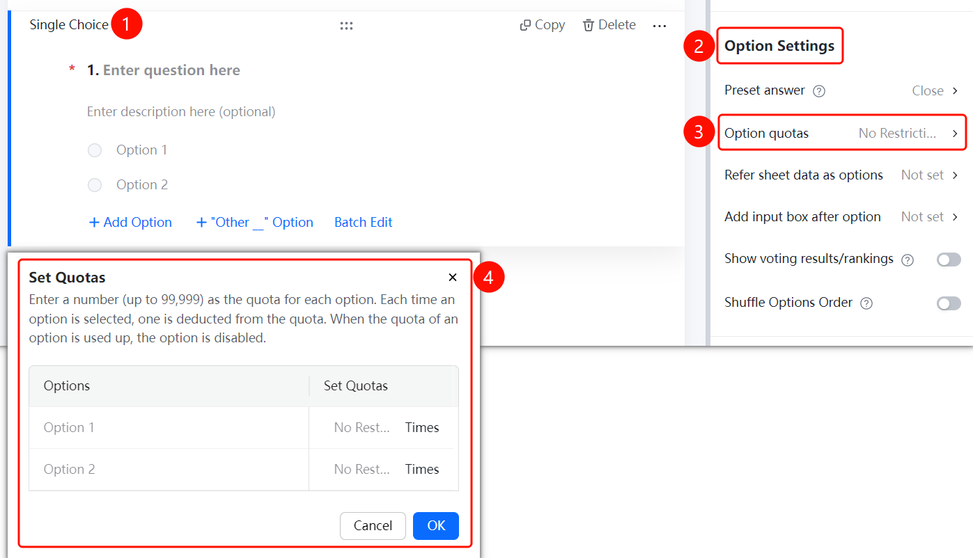Close the Set Quotas dialog with the X
Screen dimensions: 973x558
tap(453, 278)
